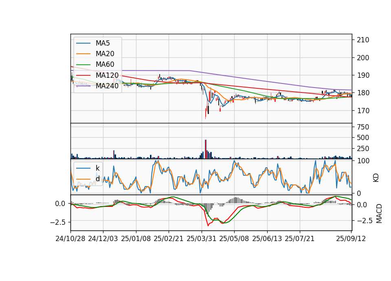Click the 200 price axis tick
This screenshot has width=391, height=281.
click(x=363, y=57)
